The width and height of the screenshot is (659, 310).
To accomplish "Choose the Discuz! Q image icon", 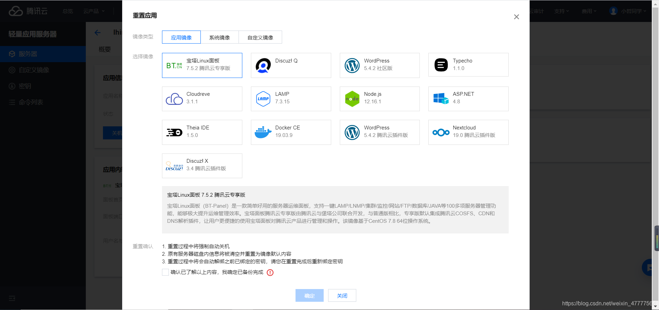I will tap(263, 65).
